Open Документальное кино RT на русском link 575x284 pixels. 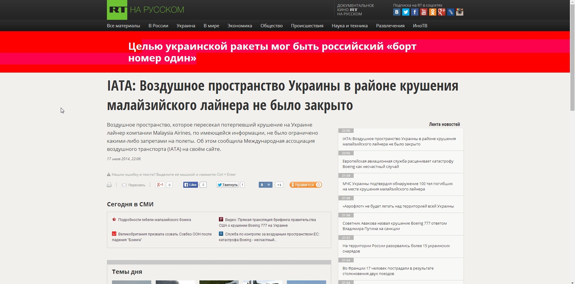coord(355,10)
